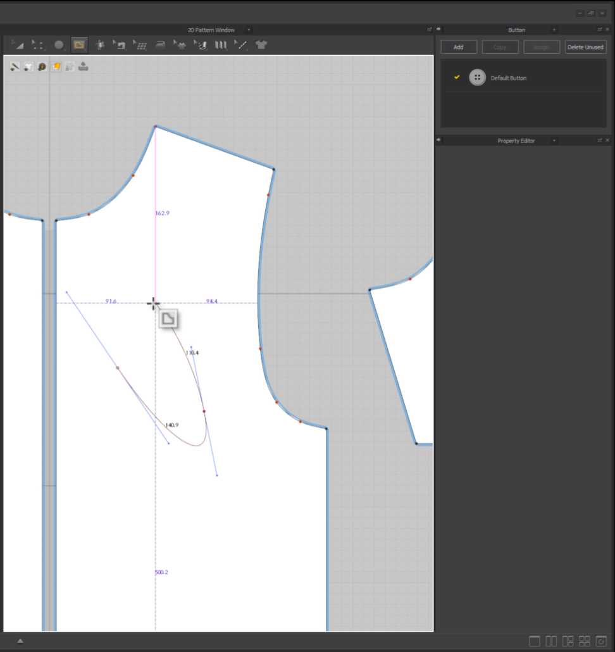615x652 pixels.
Task: Select the Default Button thumbnail in the list
Action: (x=478, y=77)
